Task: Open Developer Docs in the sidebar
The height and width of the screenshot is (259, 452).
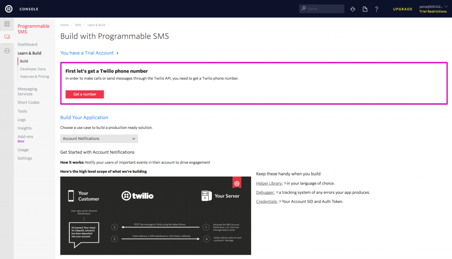Action: coord(33,69)
